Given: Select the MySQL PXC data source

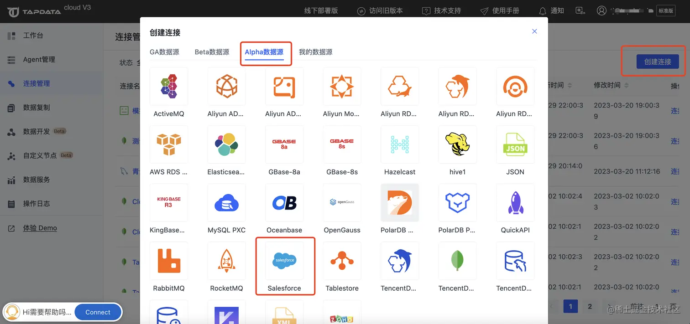Looking at the screenshot, I should (226, 203).
